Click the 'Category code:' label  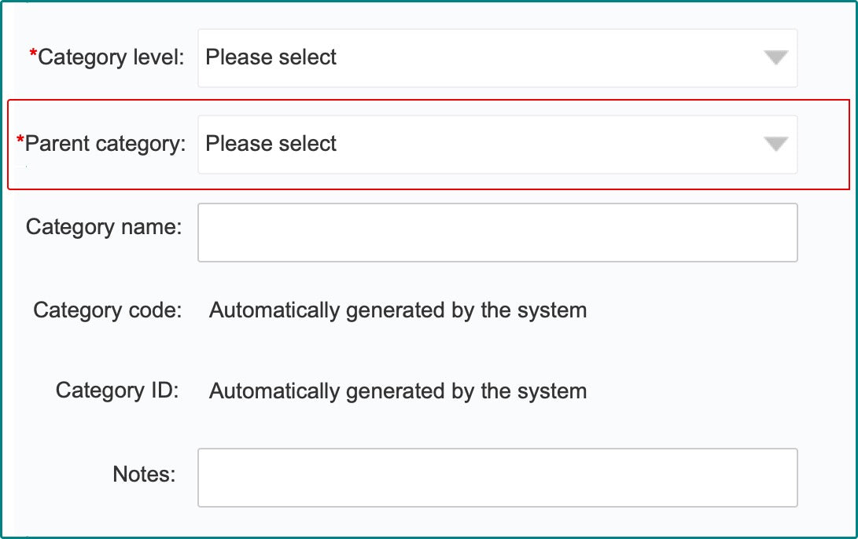click(x=107, y=310)
